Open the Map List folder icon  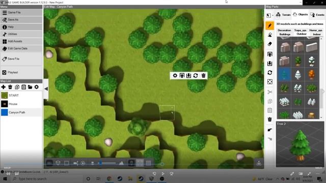point(30,87)
